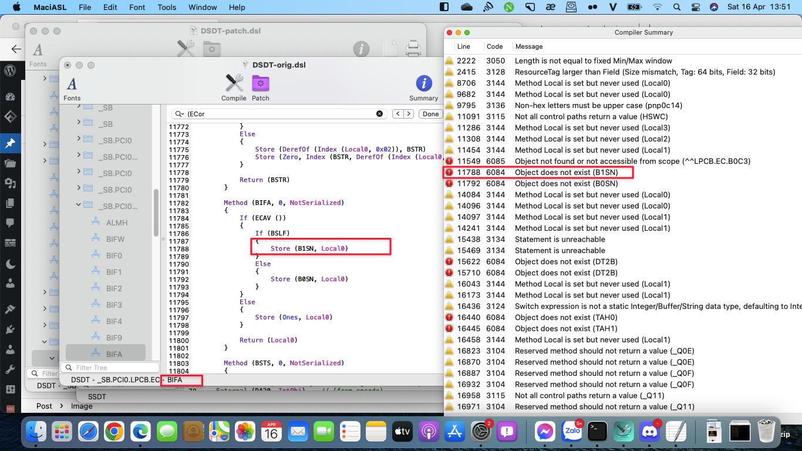This screenshot has height=451, width=802.
Task: Open the Patch tool
Action: point(260,84)
